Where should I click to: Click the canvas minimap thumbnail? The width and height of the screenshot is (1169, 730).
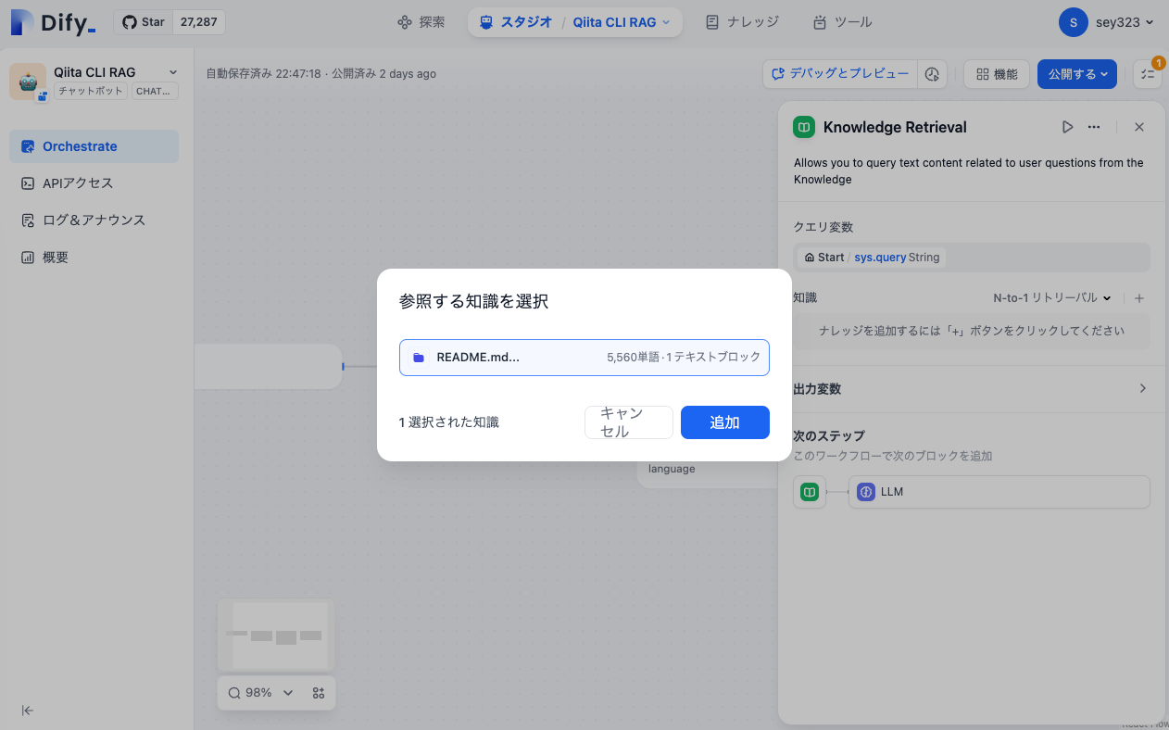pos(276,636)
